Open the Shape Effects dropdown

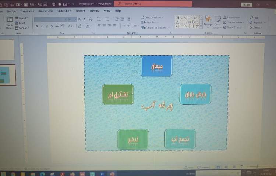pyautogui.click(x=233, y=27)
